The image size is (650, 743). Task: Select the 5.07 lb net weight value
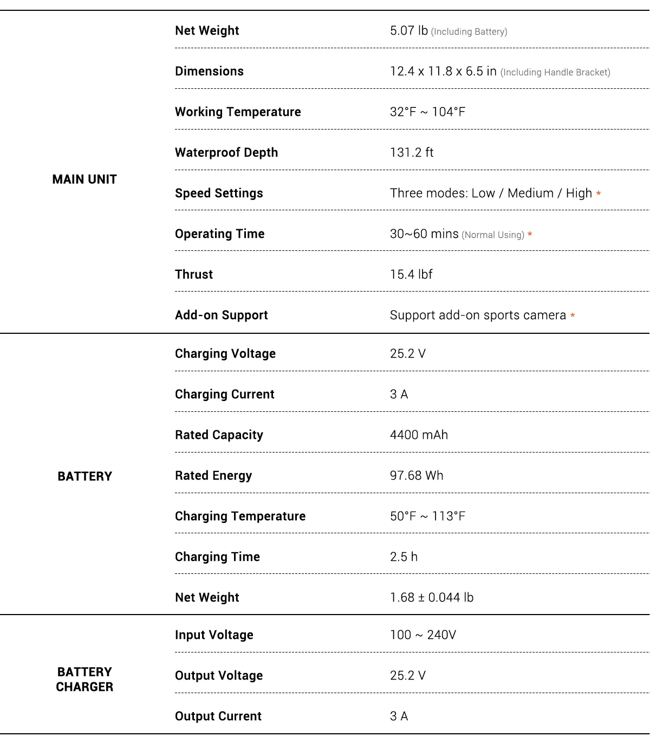(x=409, y=31)
